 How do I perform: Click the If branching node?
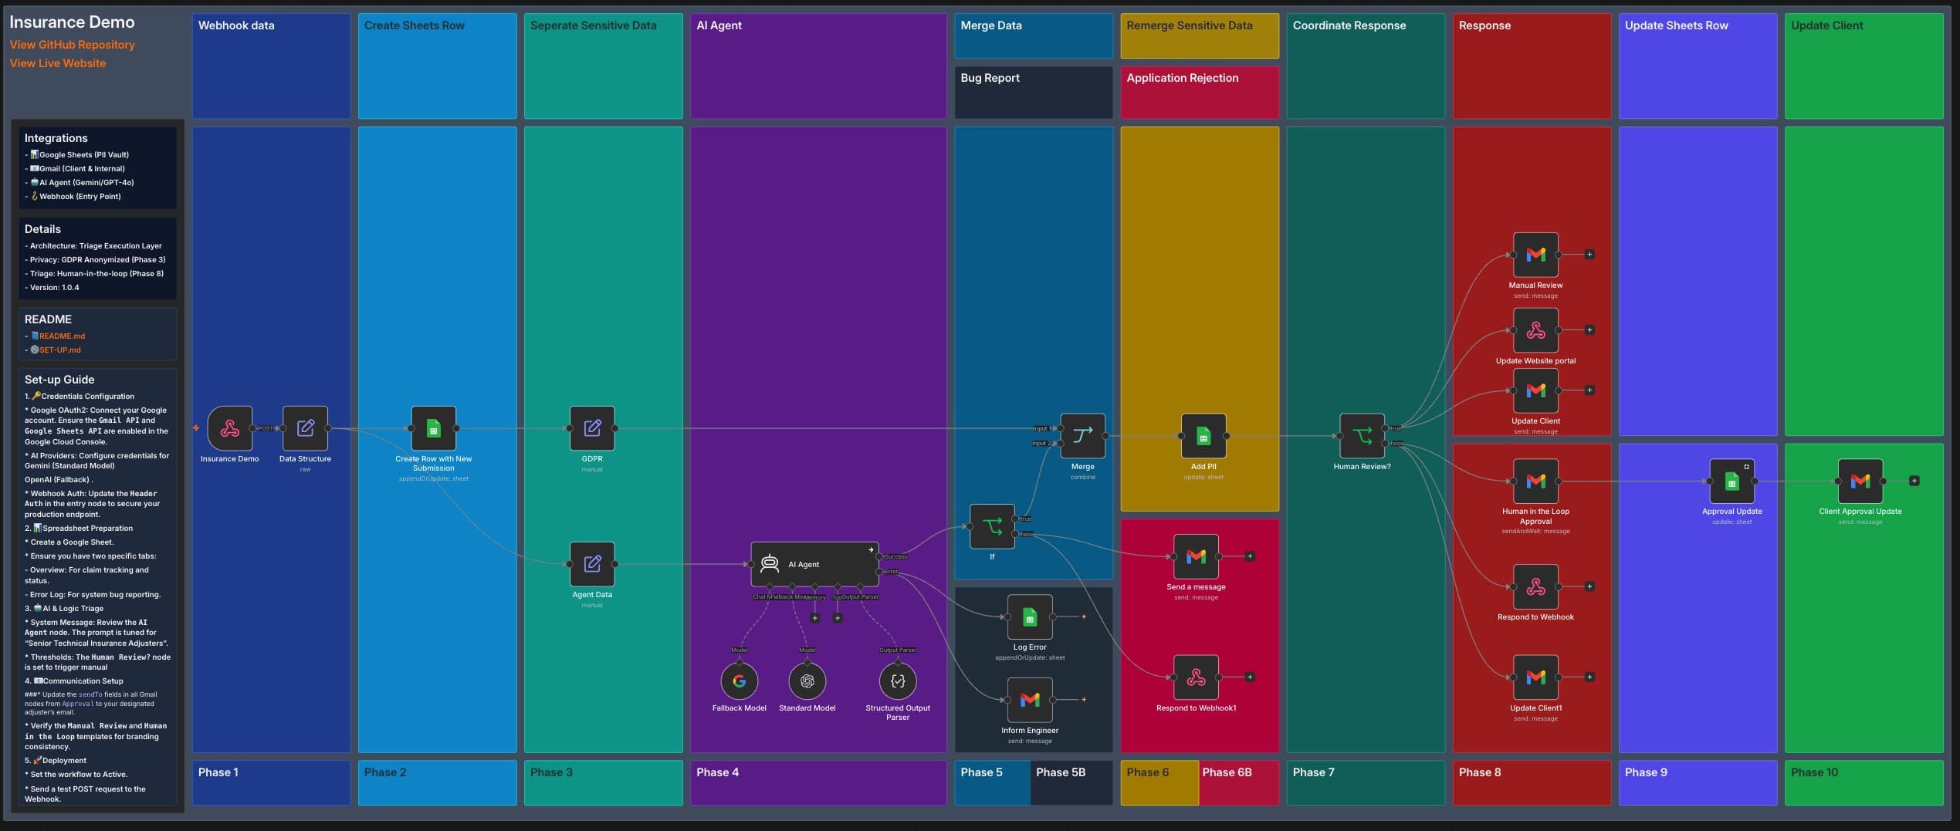[992, 527]
